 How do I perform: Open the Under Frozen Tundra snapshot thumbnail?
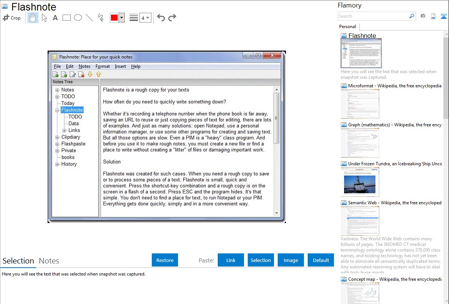[x=360, y=182]
